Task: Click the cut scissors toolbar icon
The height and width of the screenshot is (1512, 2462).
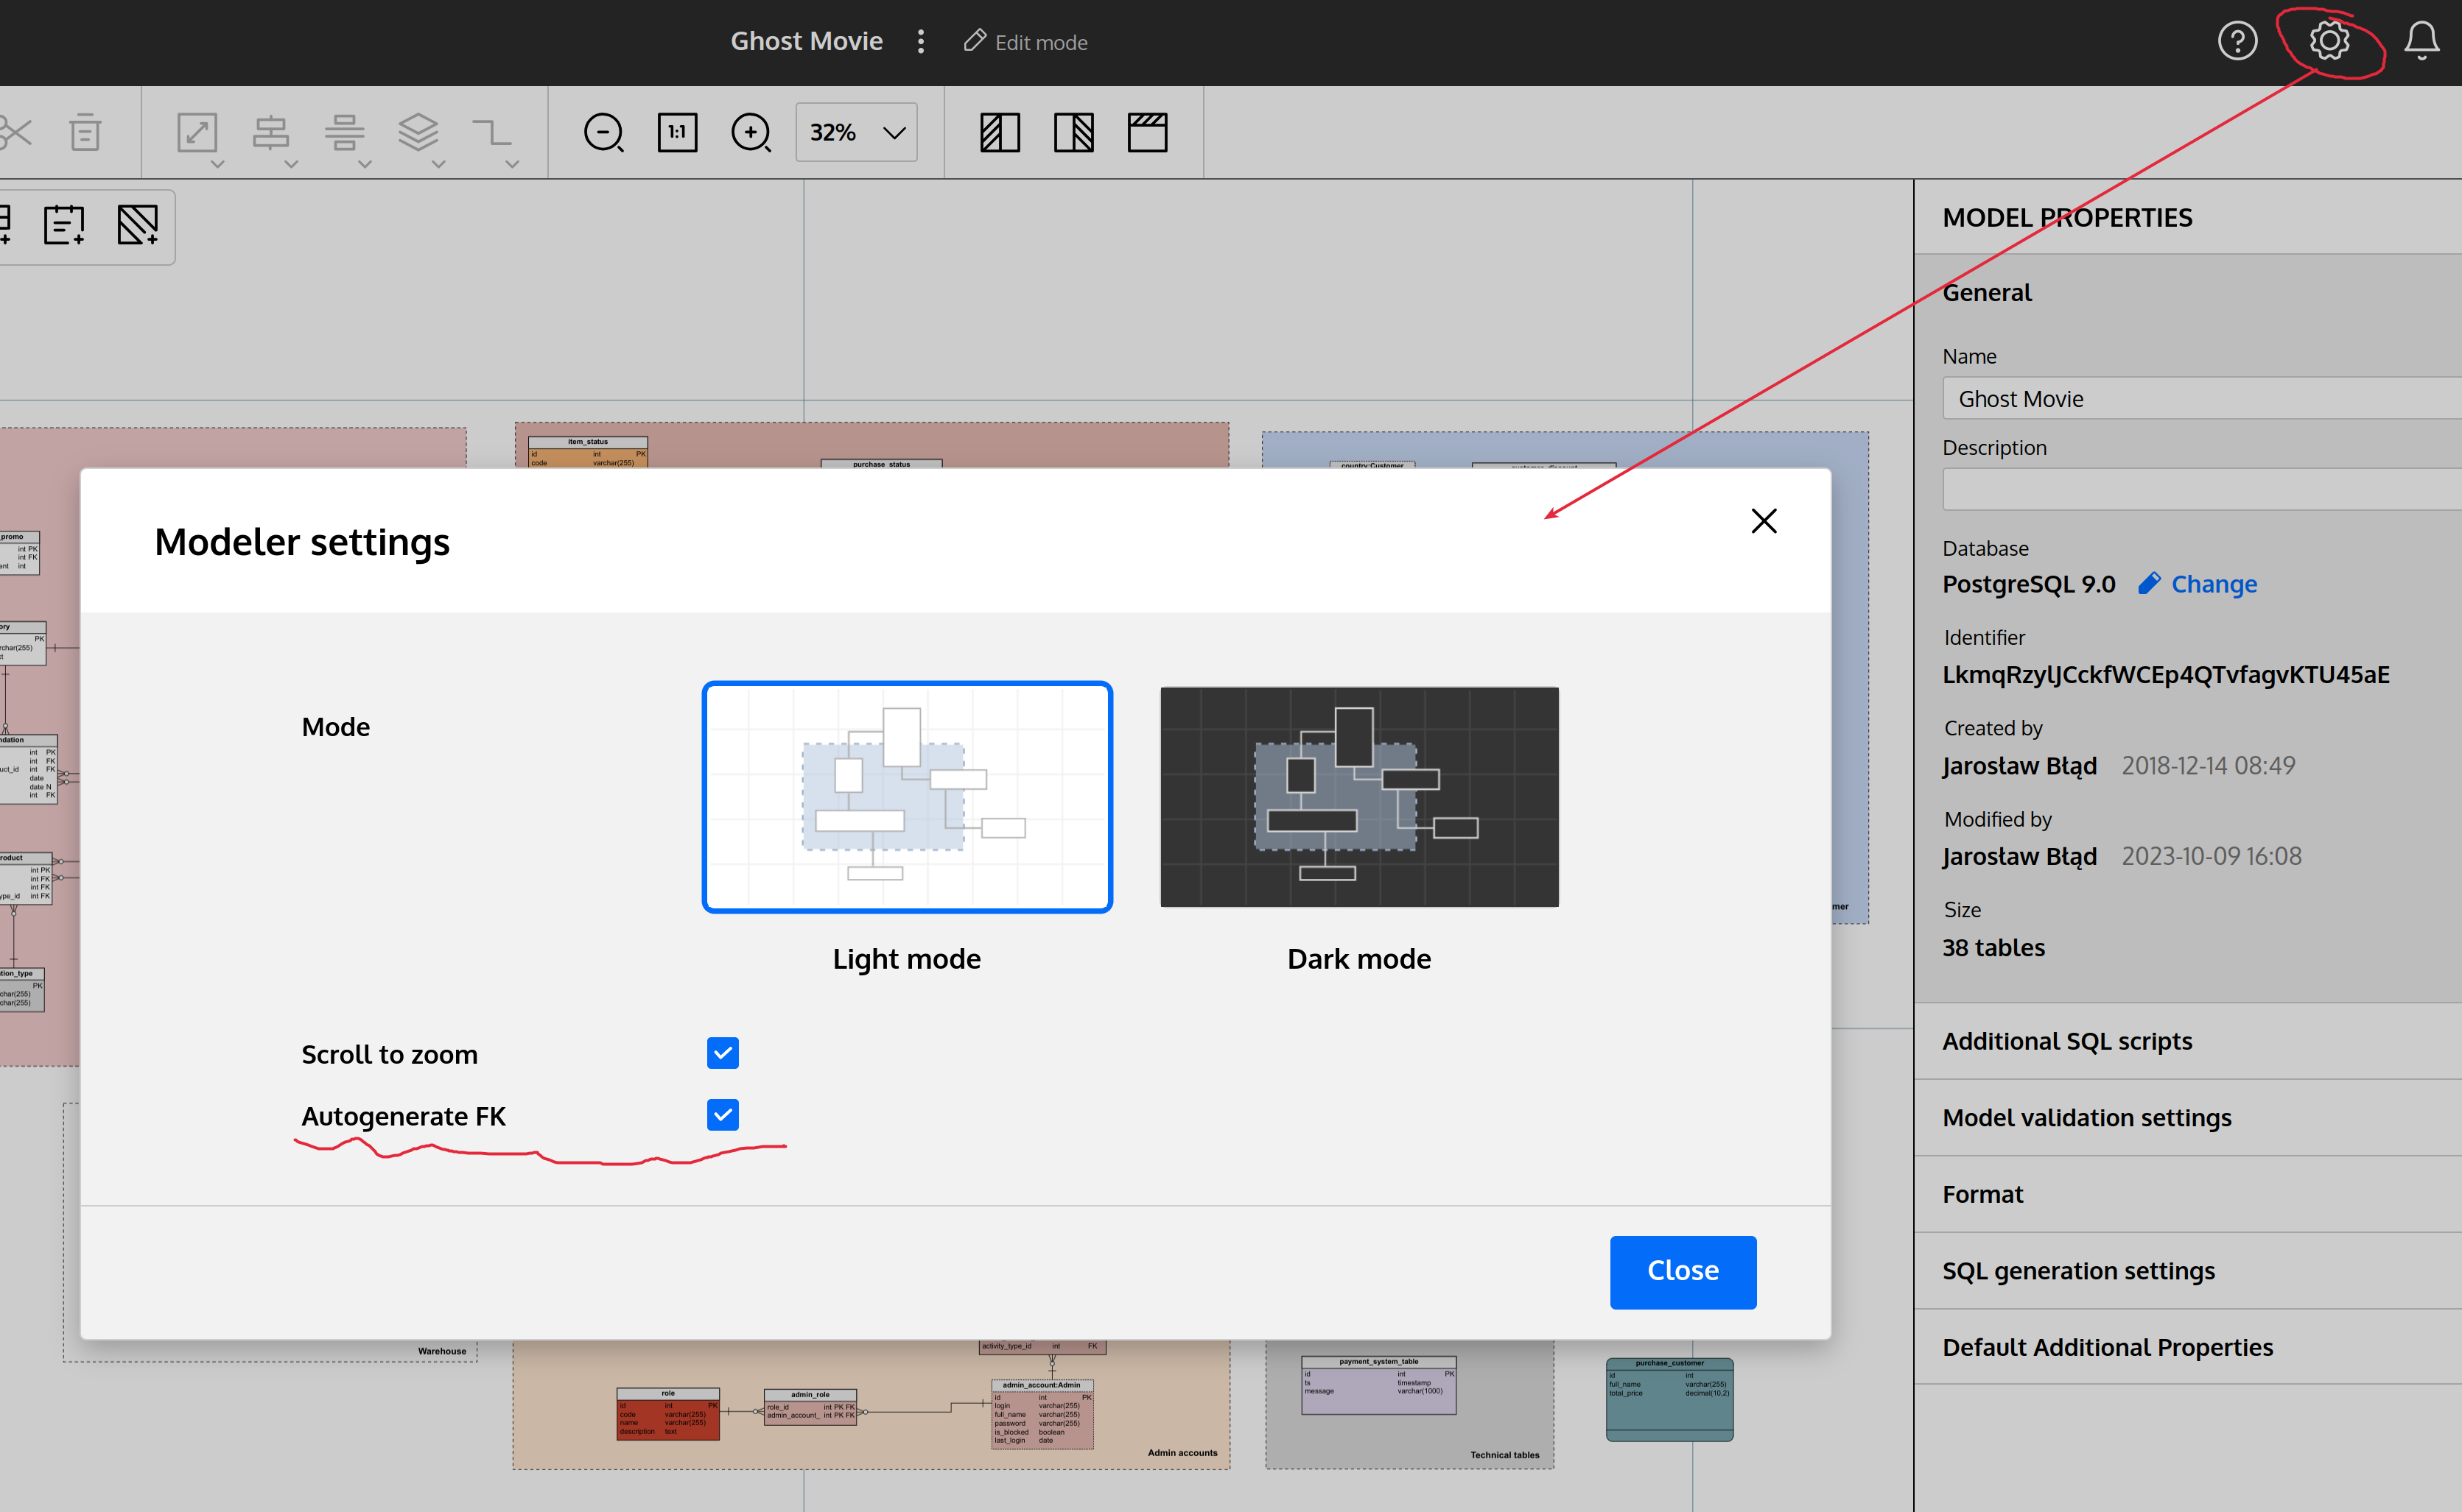Action: pyautogui.click(x=15, y=132)
